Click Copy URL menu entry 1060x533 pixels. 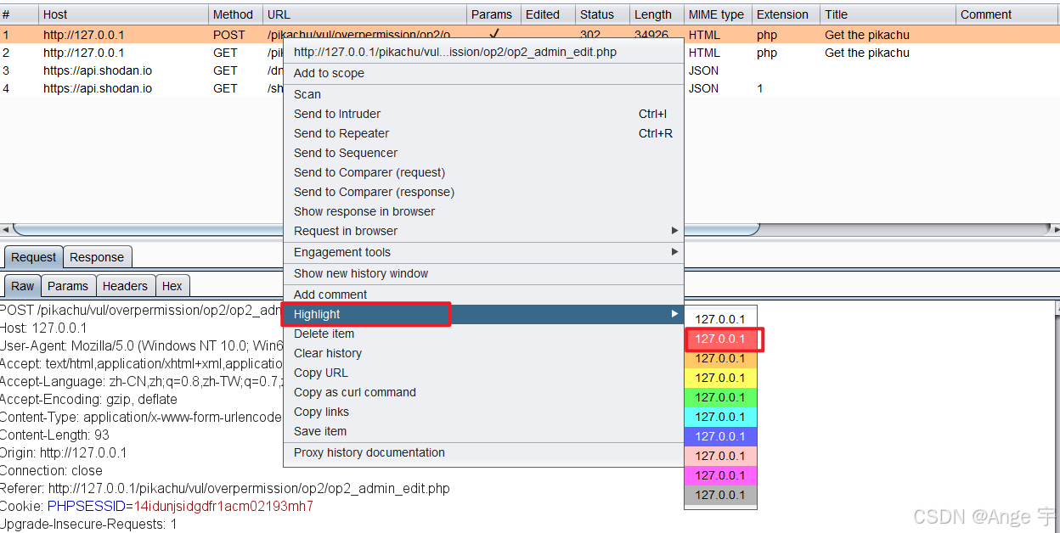483,373
